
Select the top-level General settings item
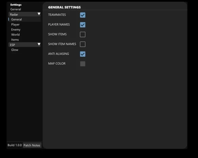(16, 9)
